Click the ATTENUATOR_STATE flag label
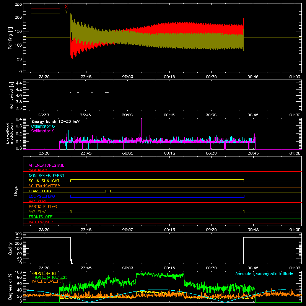The height and width of the screenshot is (306, 306). click(x=46, y=165)
